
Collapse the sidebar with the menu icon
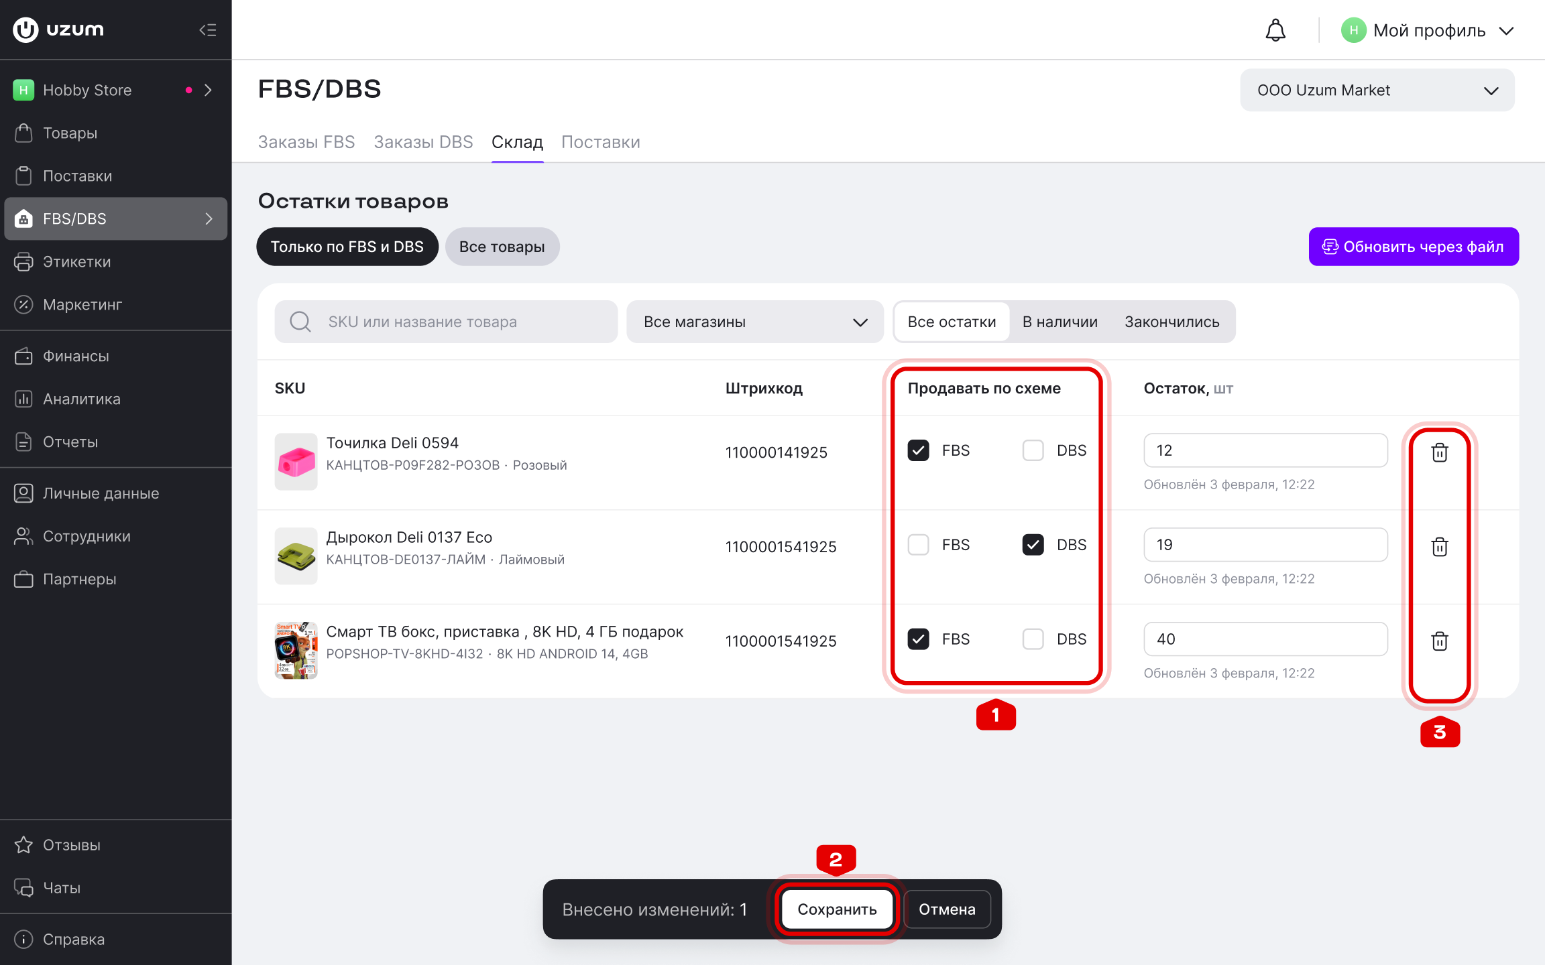pyautogui.click(x=208, y=29)
